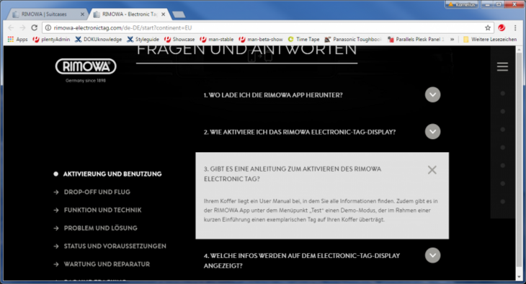Image resolution: width=526 pixels, height=284 pixels.
Task: Open the hamburger menu icon
Action: coord(502,66)
